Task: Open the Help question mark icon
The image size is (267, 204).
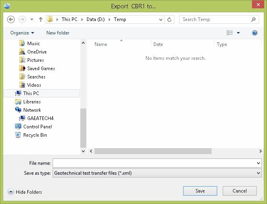Action: pyautogui.click(x=255, y=33)
